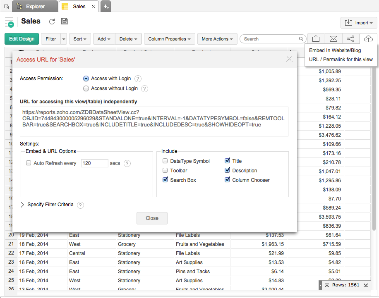Check the Toolbar include option

(165, 171)
